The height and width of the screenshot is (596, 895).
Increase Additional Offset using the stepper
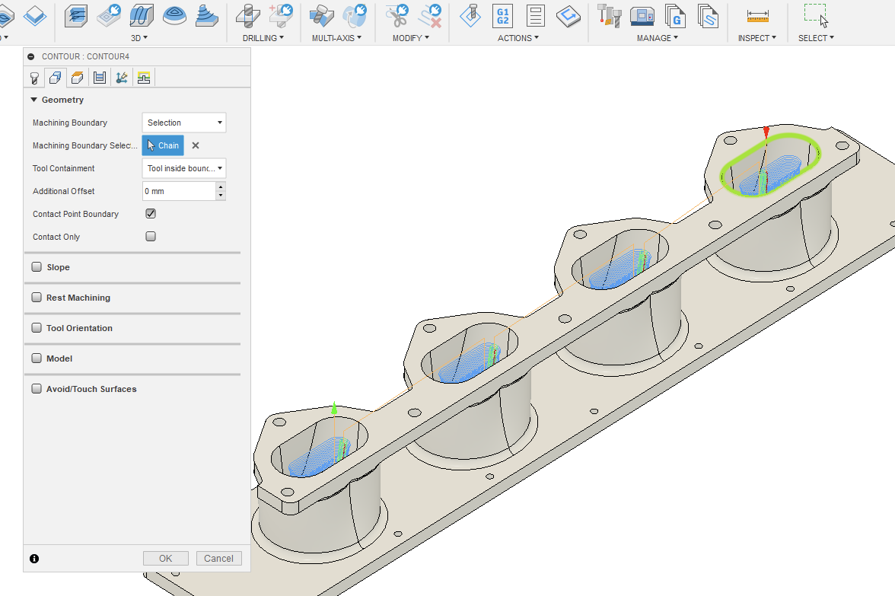click(221, 187)
